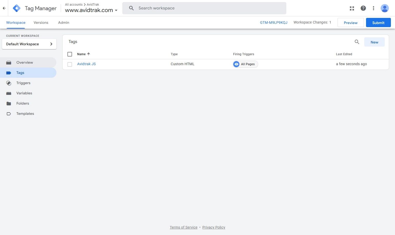This screenshot has height=235, width=395.
Task: Check the select-all tags checkbox
Action: [x=69, y=54]
